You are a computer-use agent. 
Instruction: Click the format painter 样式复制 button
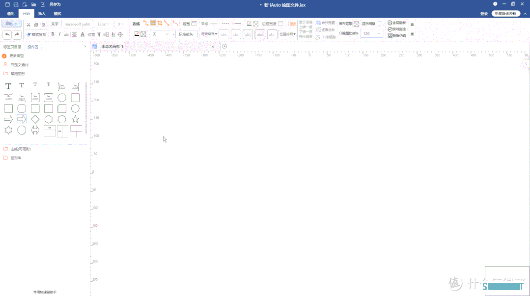pyautogui.click(x=36, y=34)
